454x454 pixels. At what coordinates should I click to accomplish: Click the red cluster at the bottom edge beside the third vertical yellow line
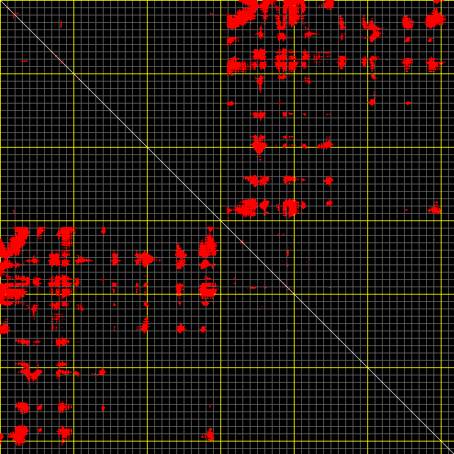click(x=209, y=436)
